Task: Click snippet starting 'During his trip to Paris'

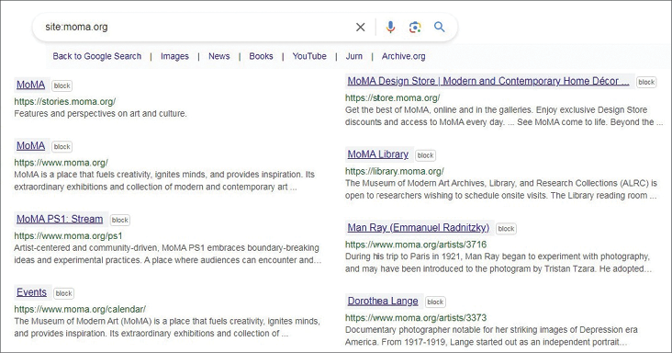Action: click(x=498, y=263)
